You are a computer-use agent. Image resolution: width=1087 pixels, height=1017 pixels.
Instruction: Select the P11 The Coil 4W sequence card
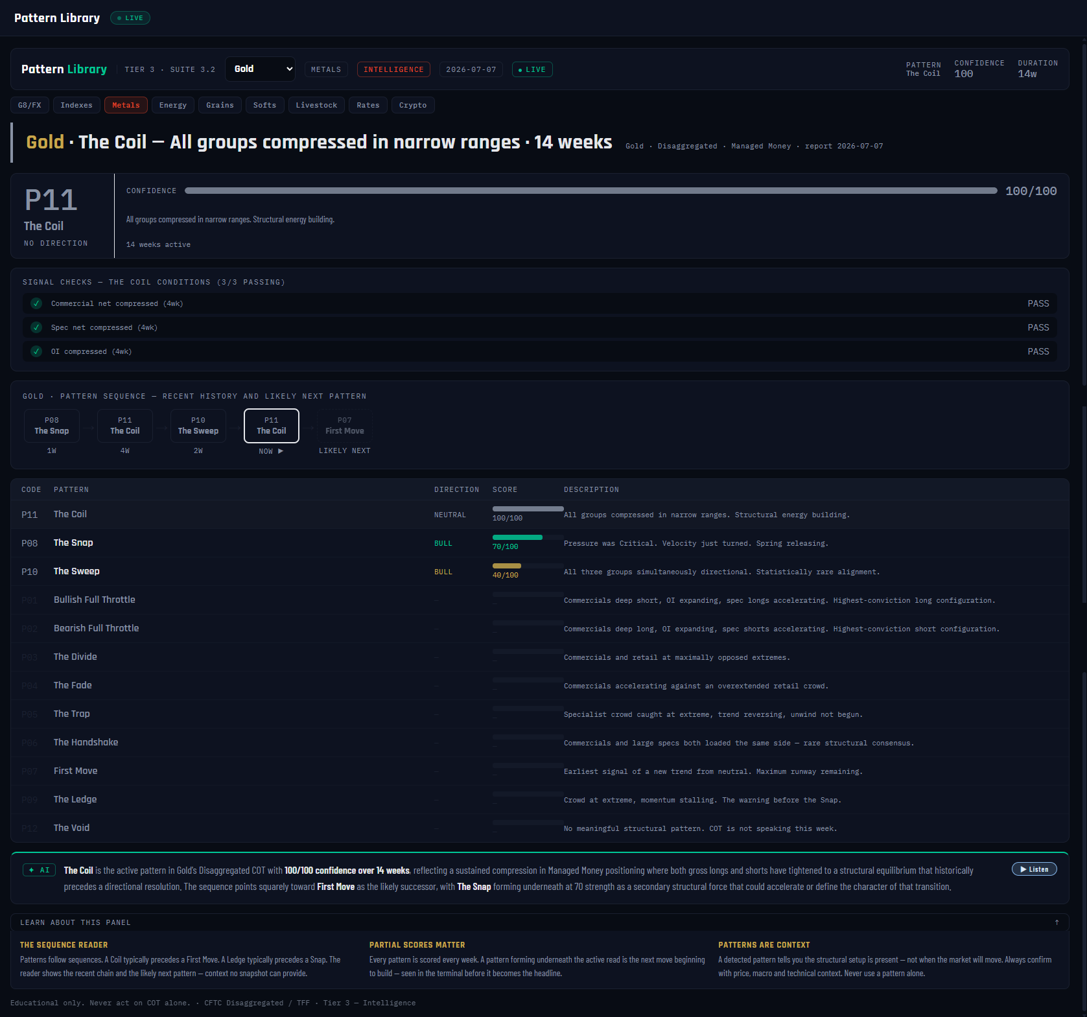[125, 426]
